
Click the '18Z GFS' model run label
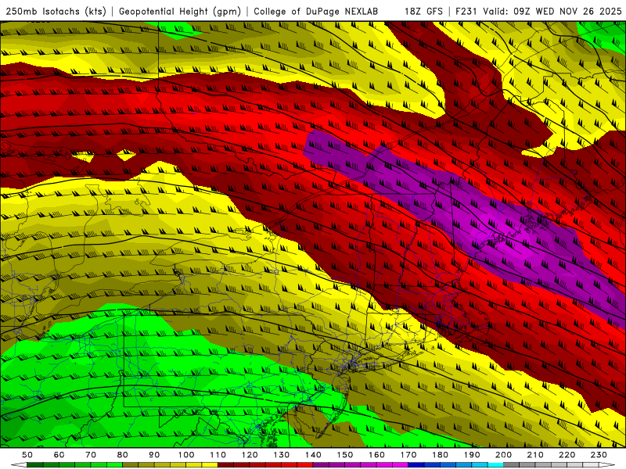423,12
